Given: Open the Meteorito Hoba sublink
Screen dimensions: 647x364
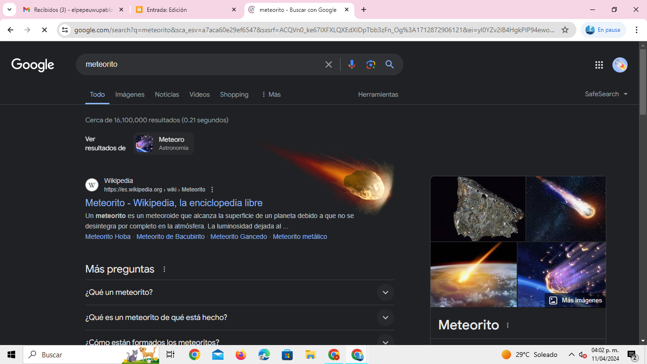Looking at the screenshot, I should point(108,237).
